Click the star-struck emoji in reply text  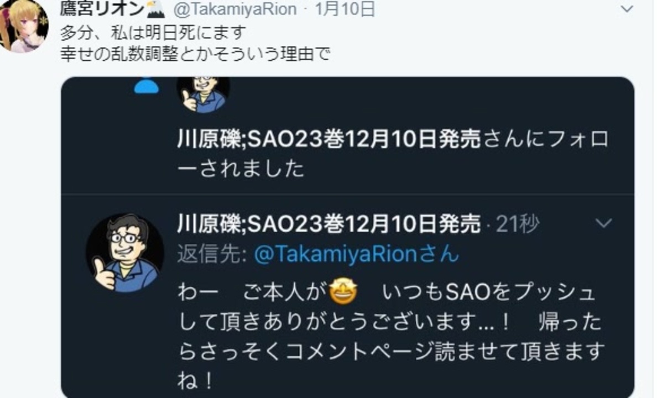(x=343, y=291)
